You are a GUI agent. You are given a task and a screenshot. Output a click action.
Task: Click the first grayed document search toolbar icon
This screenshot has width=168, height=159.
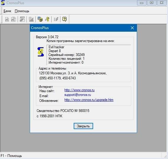tap(7, 19)
